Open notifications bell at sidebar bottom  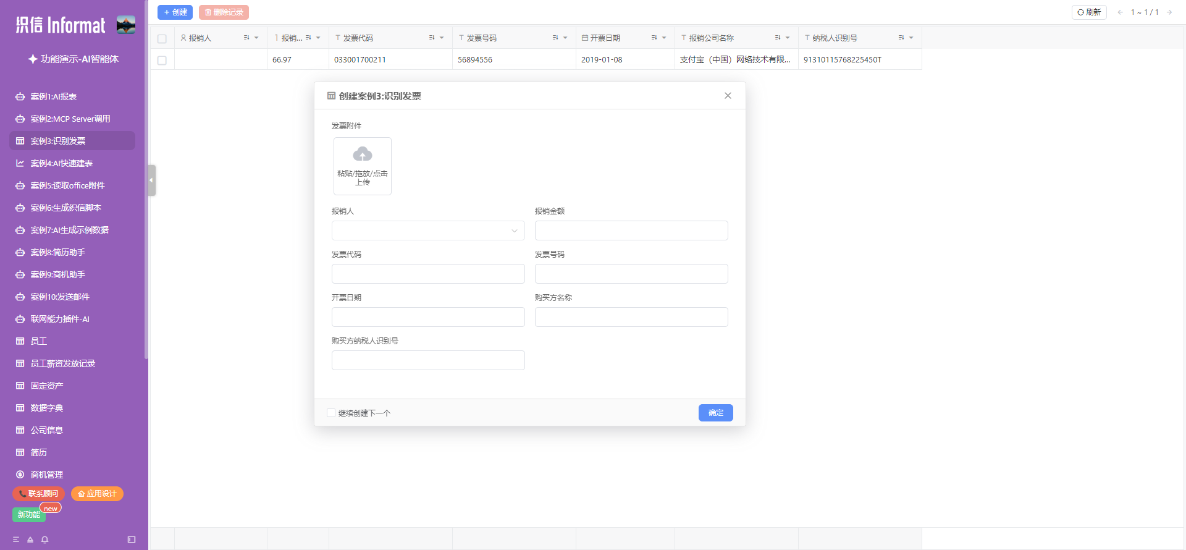(44, 539)
